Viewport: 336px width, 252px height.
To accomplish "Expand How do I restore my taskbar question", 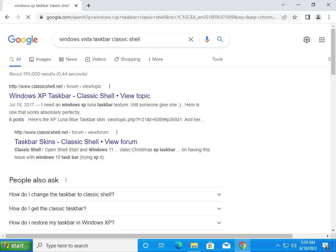I will 116,223.
